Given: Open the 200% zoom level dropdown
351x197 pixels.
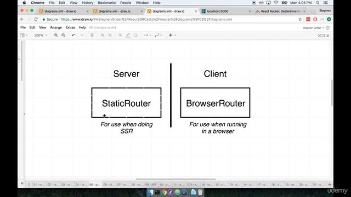Looking at the screenshot, I should coord(41,35).
